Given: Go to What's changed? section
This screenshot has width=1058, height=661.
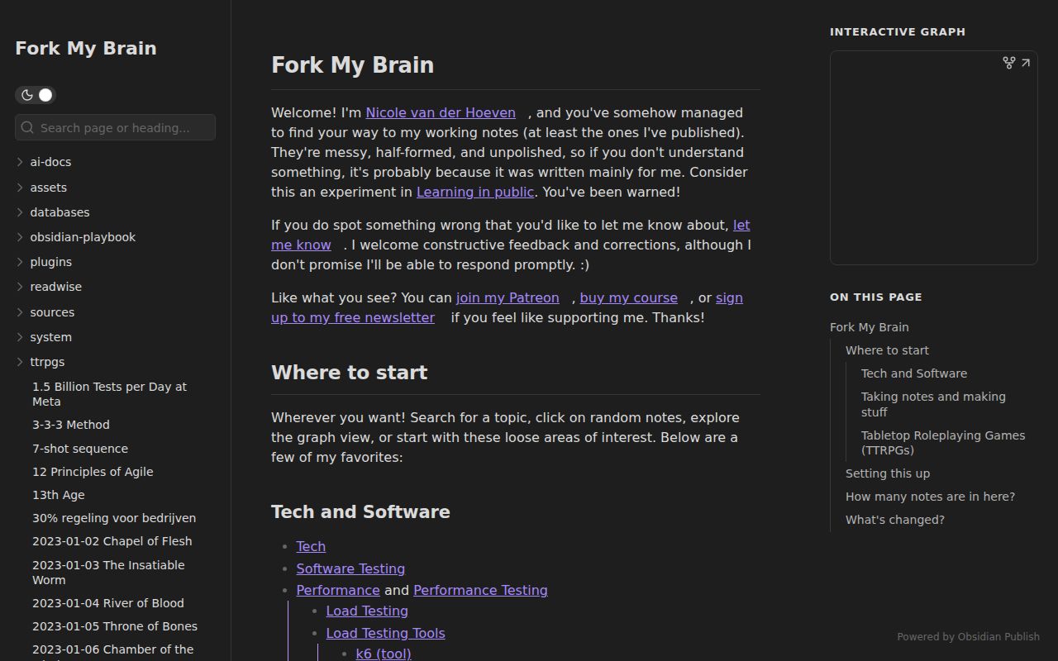Looking at the screenshot, I should [x=894, y=520].
